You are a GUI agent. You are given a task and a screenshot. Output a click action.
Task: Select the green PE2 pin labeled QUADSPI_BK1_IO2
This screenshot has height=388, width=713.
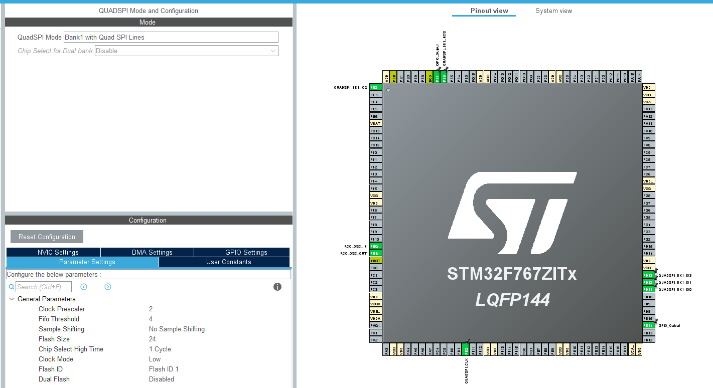point(375,87)
